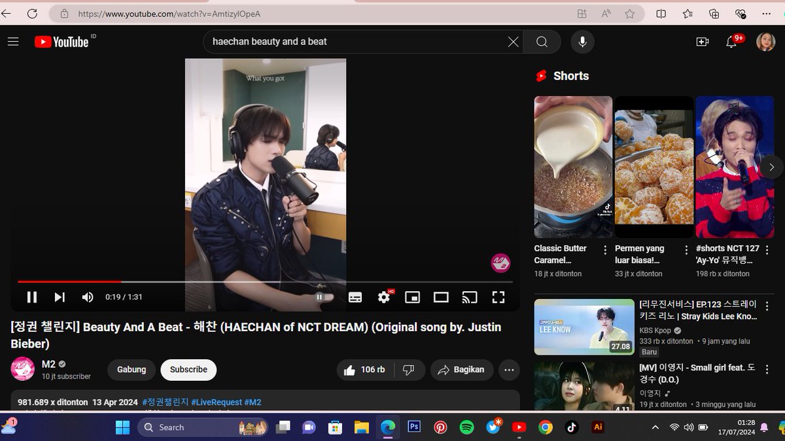Open the #정권챌린지 hashtag link
The width and height of the screenshot is (785, 441).
[165, 402]
